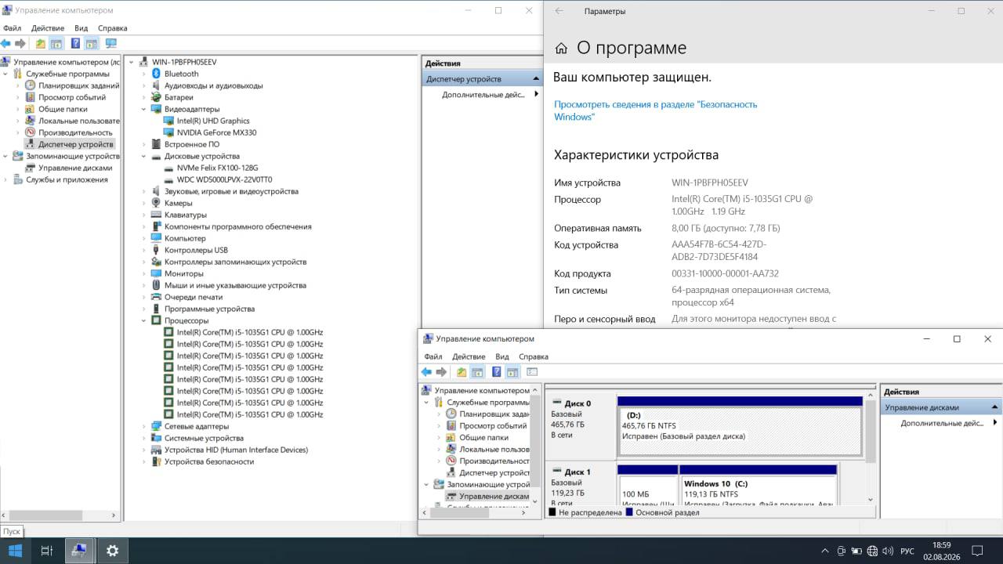Click the Контроллеры USB icon
This screenshot has width=1003, height=564.
(157, 250)
